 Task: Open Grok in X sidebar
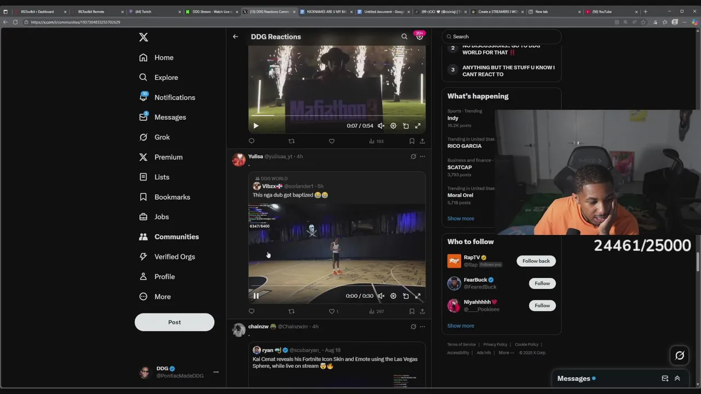click(x=154, y=137)
